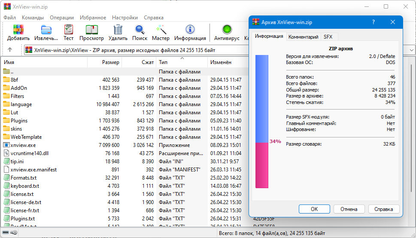Click the Добавить (Add) toolbar icon
Screen dimensions: 416x238
(18, 30)
